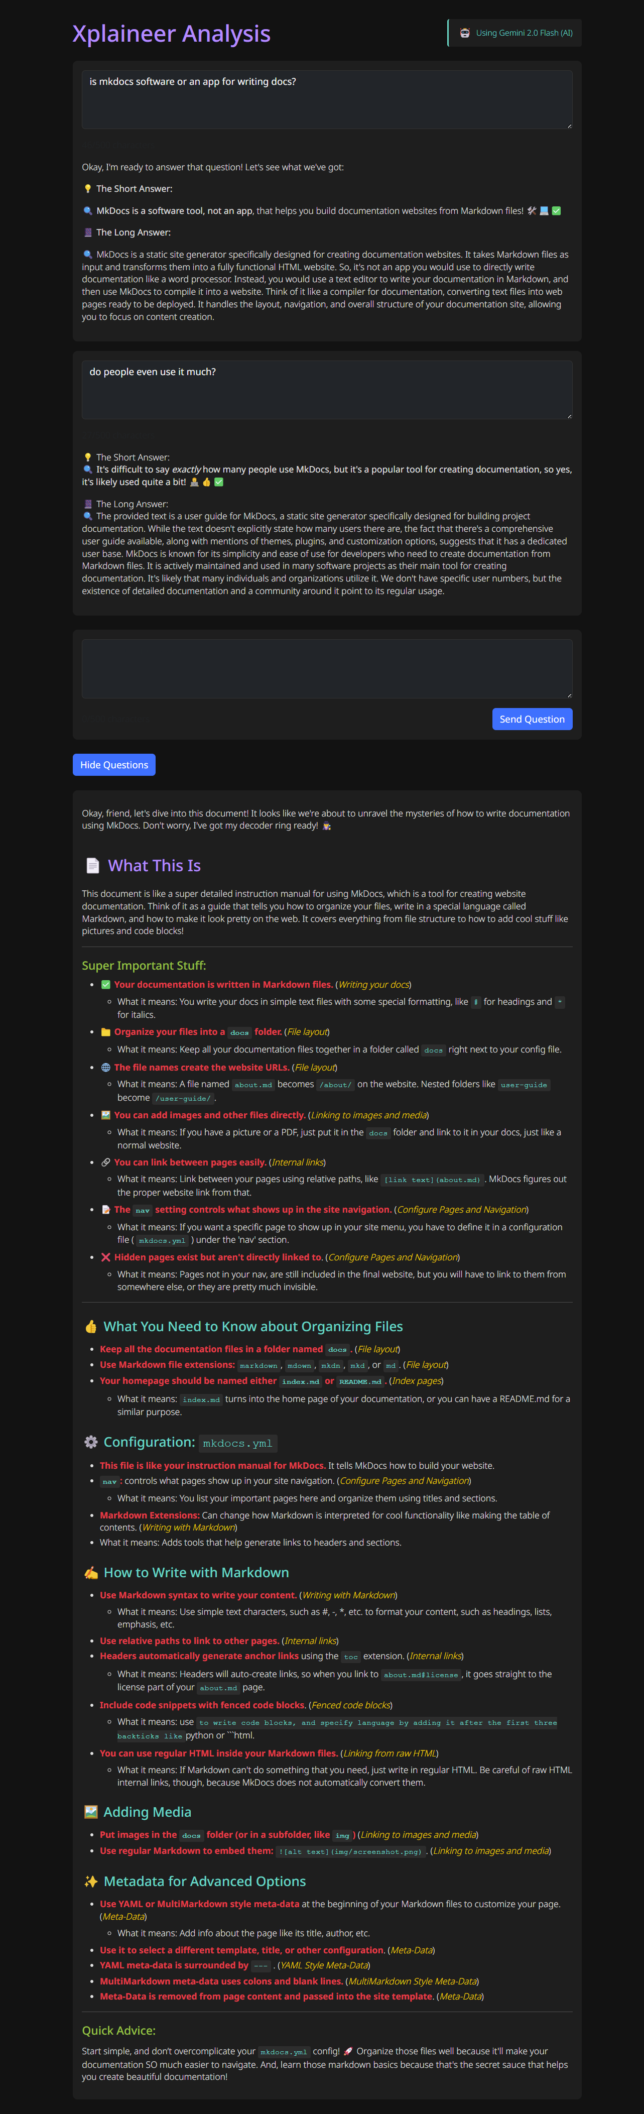
Task: Click the writing hand icon by How to Write with Markdown
Action: coord(91,1572)
